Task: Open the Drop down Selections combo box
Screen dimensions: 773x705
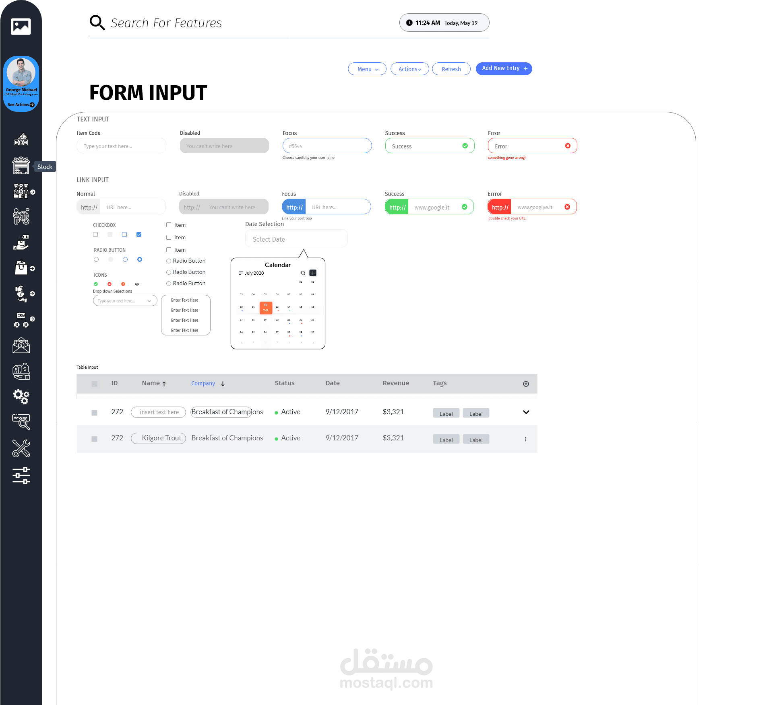Action: click(x=125, y=301)
